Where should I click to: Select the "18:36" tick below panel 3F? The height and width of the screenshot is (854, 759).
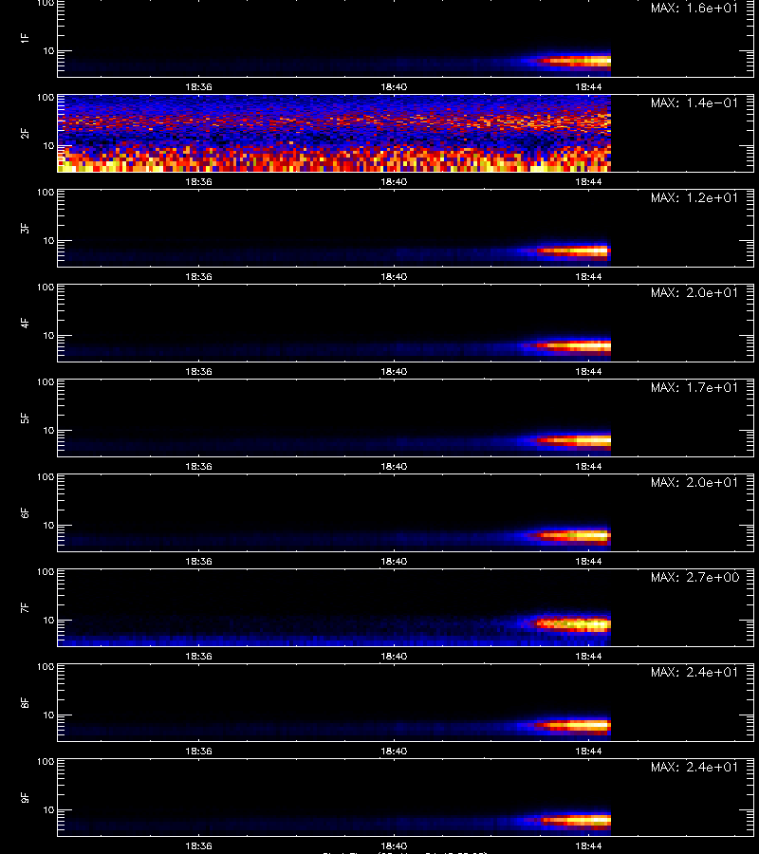tap(198, 276)
